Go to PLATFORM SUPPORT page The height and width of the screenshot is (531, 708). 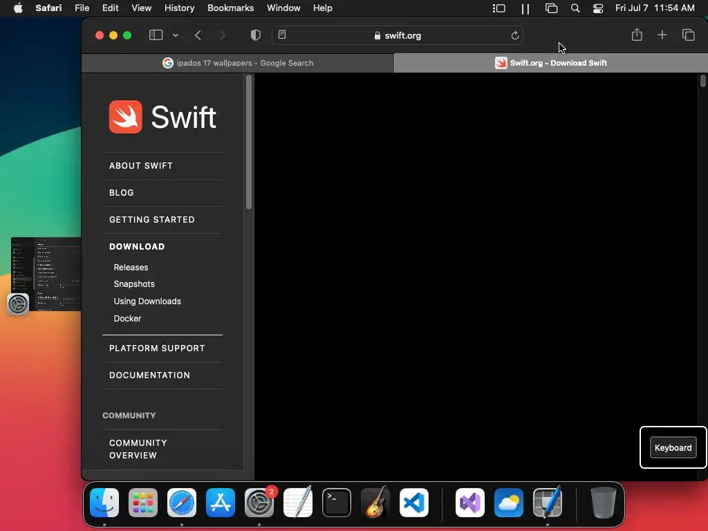click(157, 348)
